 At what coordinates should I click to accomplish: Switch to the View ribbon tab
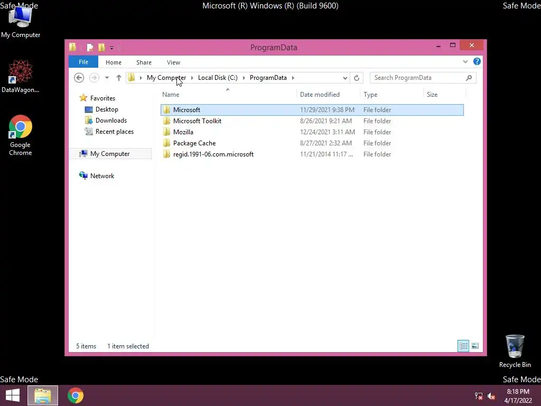coord(173,62)
